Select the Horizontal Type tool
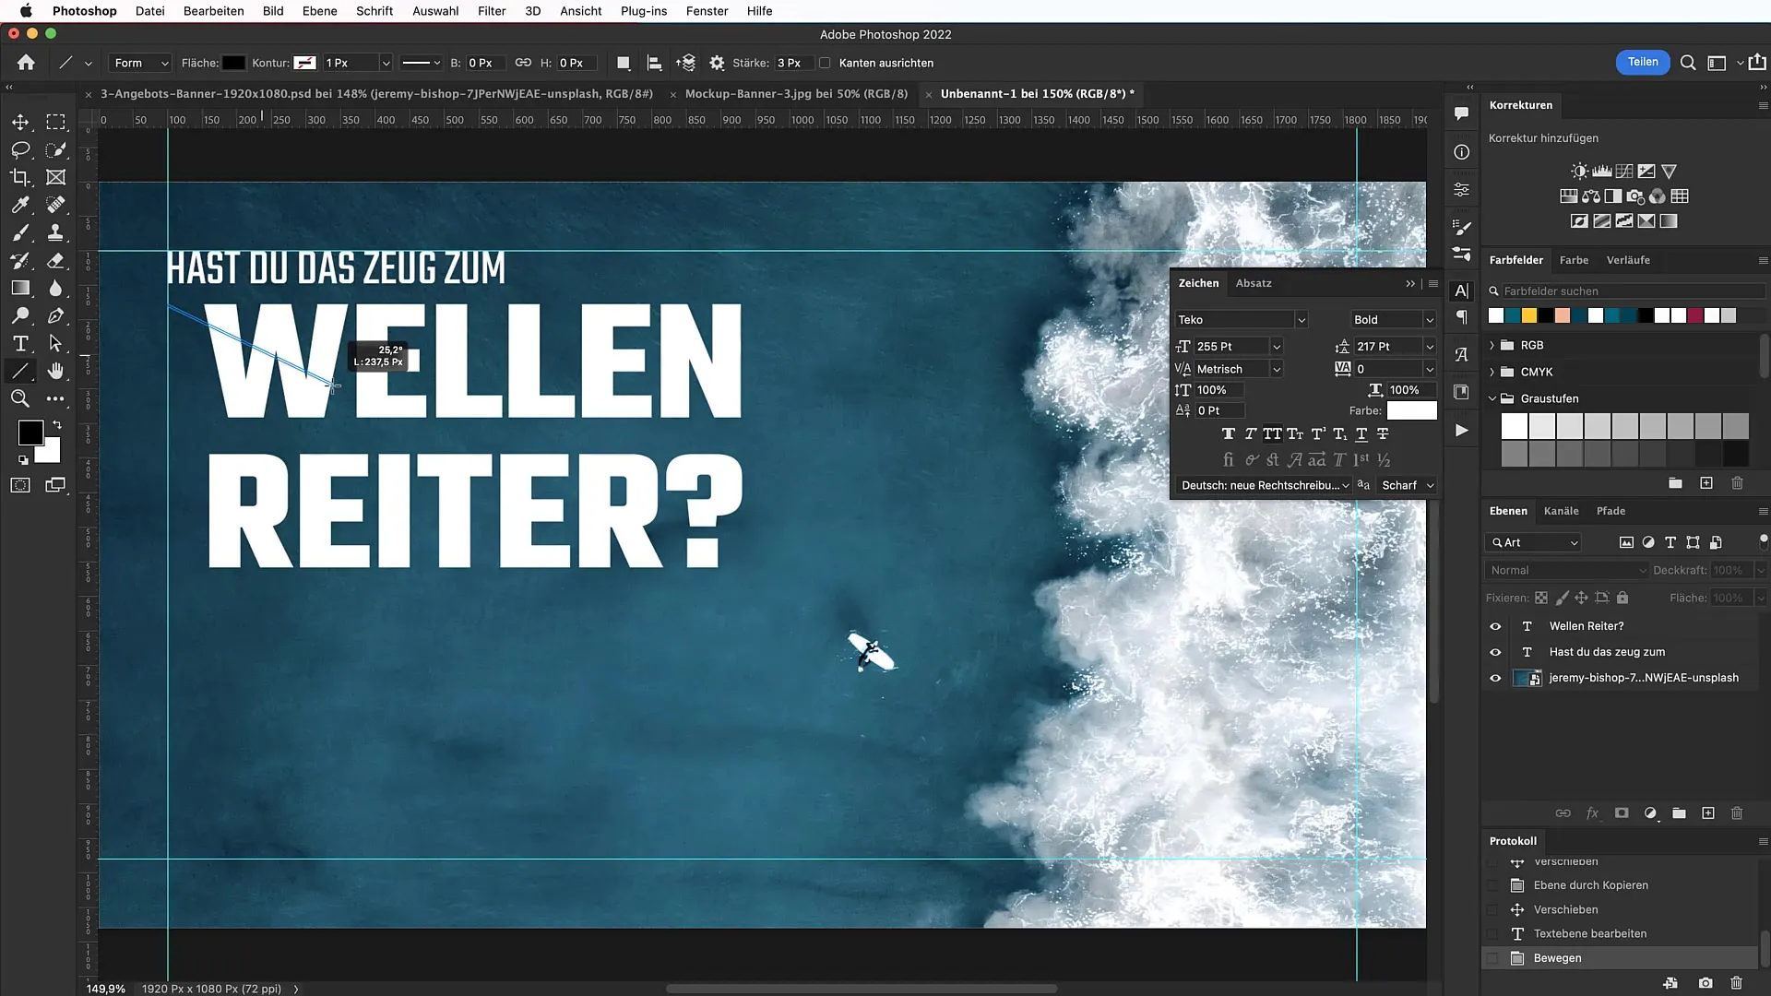1771x996 pixels. [20, 343]
